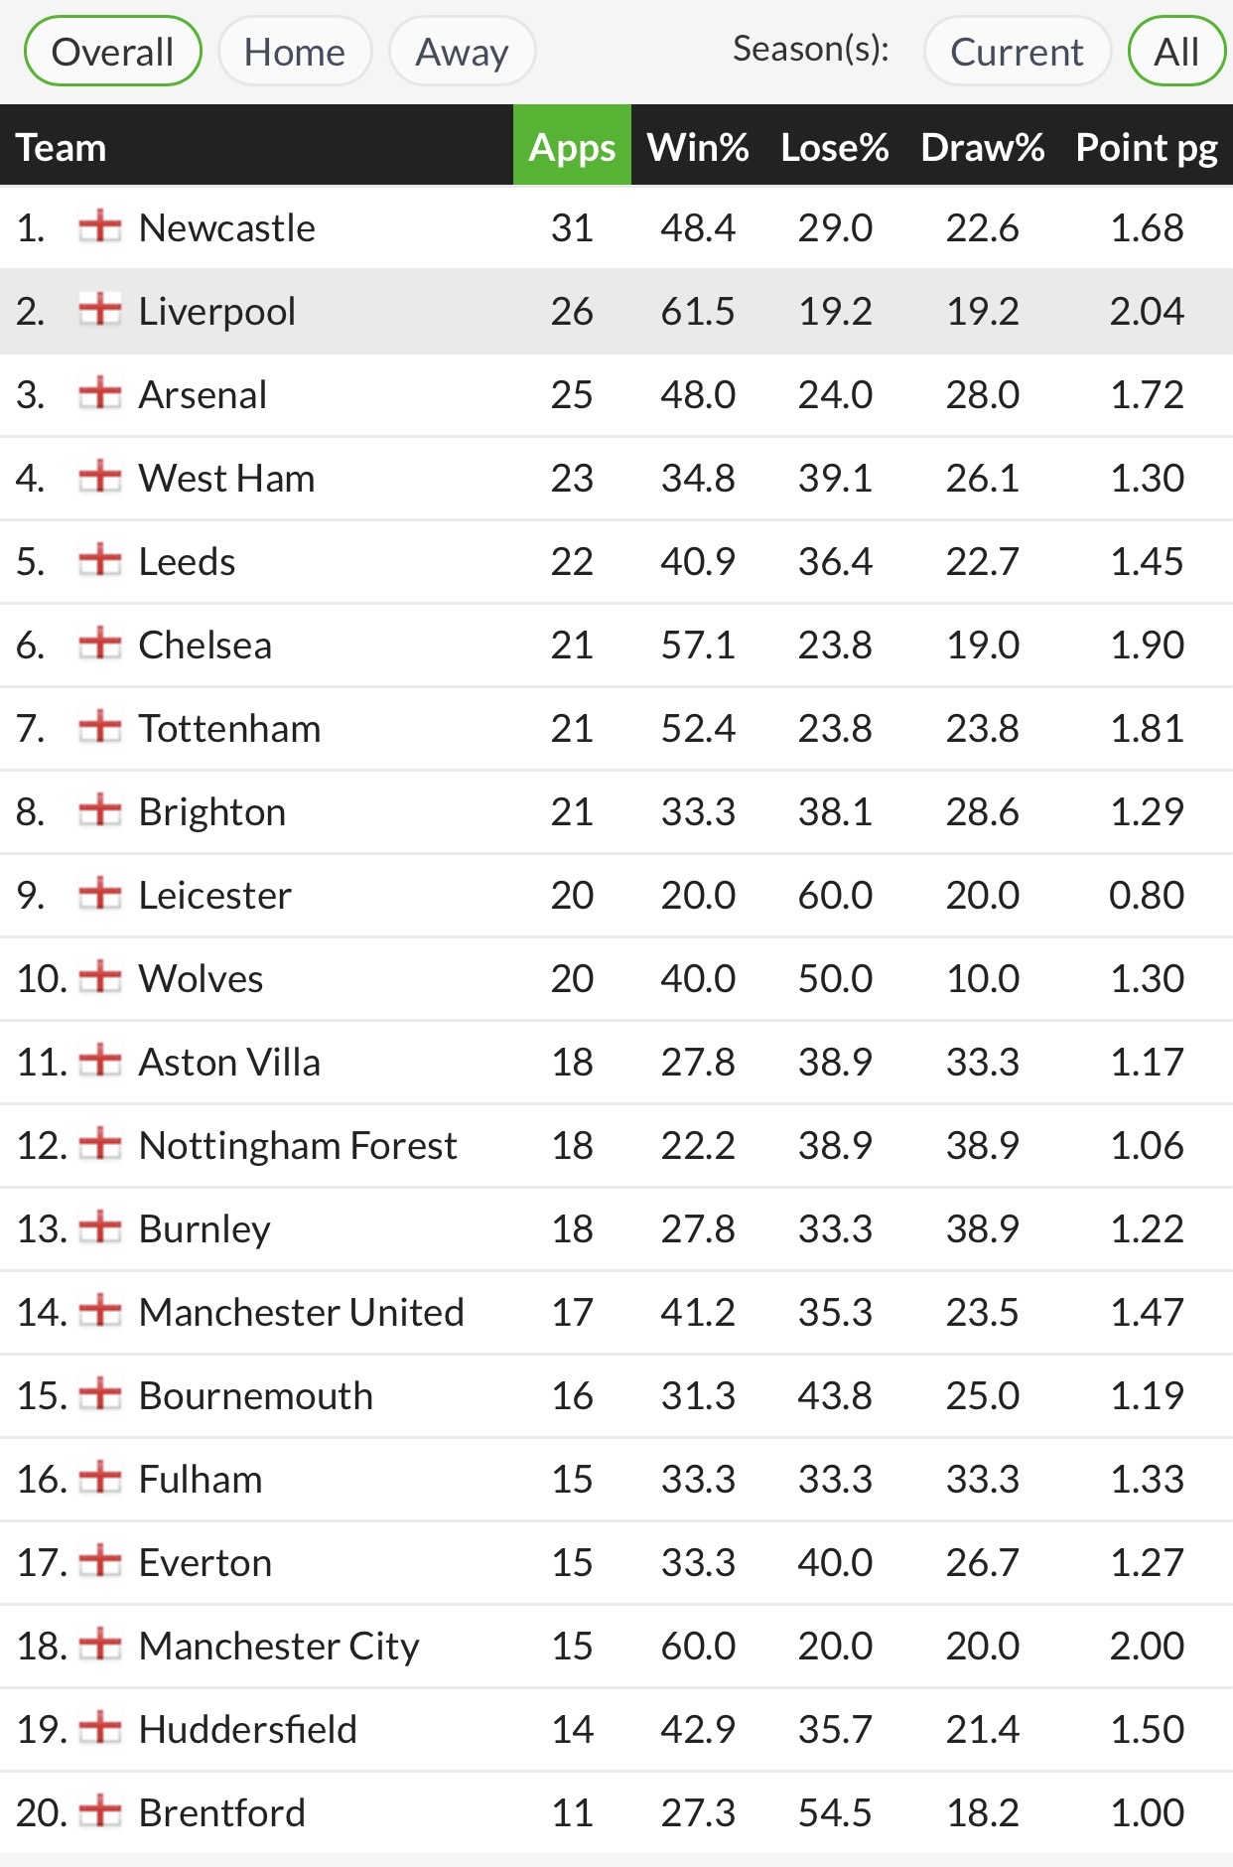Click the England flag icon beside Liverpool
Screen dimensions: 1233x1867
(x=100, y=311)
